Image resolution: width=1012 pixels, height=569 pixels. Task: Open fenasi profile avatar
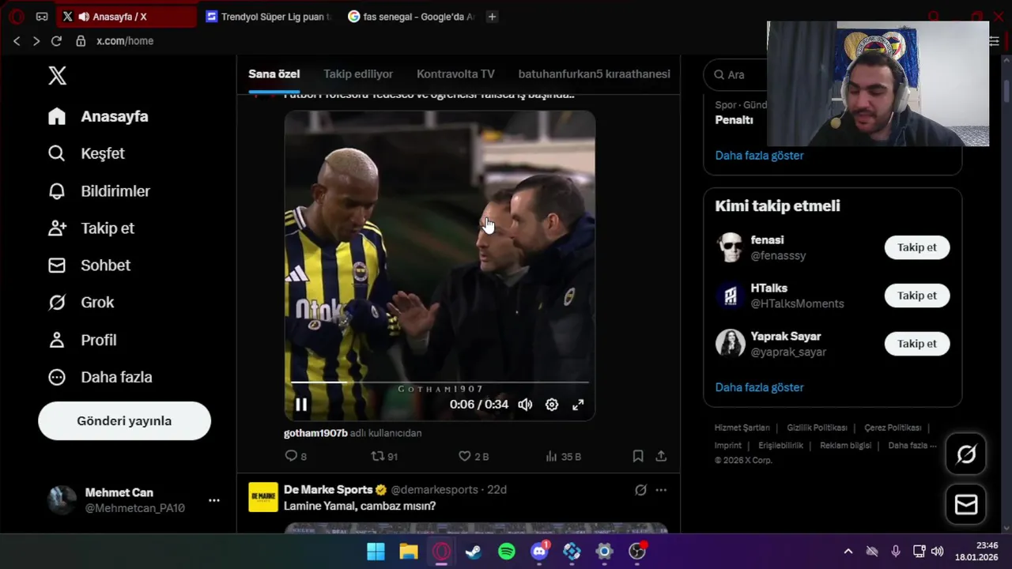(x=730, y=247)
